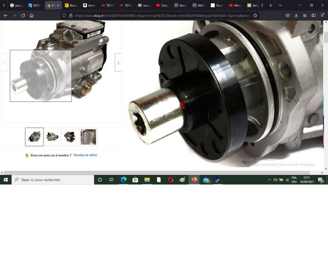Screen dimensions: 328x271
Task: Switch to the BOSCH tab
Action: pos(35,5)
